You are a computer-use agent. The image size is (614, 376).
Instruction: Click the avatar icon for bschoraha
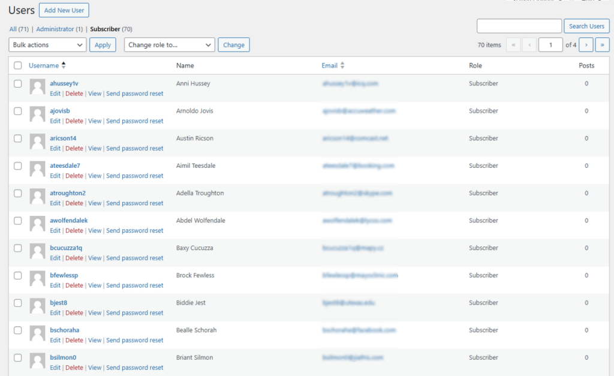click(38, 333)
